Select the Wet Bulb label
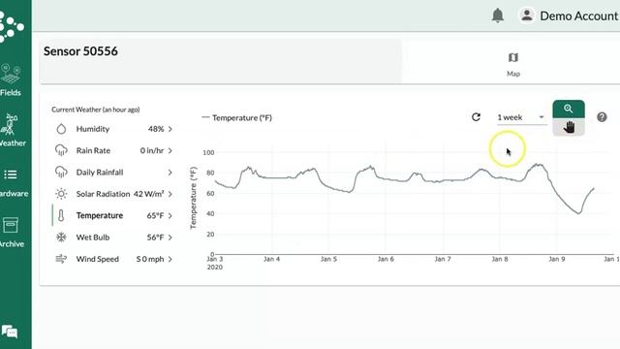Screen dimensions: 620x349 (x=93, y=238)
